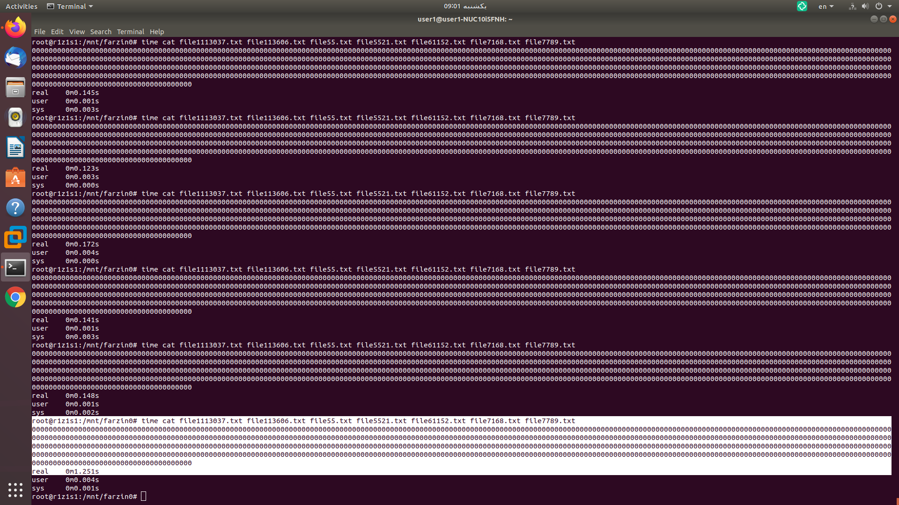Open the Terminal menu in menubar
This screenshot has height=505, width=899.
point(130,32)
